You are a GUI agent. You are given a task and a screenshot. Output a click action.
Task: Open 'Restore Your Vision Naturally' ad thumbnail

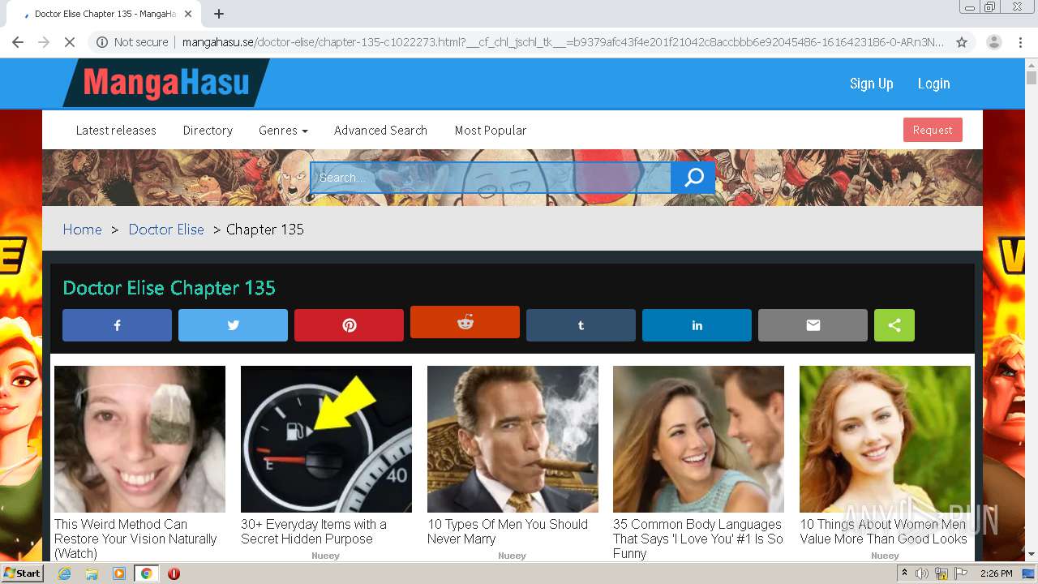click(x=139, y=439)
